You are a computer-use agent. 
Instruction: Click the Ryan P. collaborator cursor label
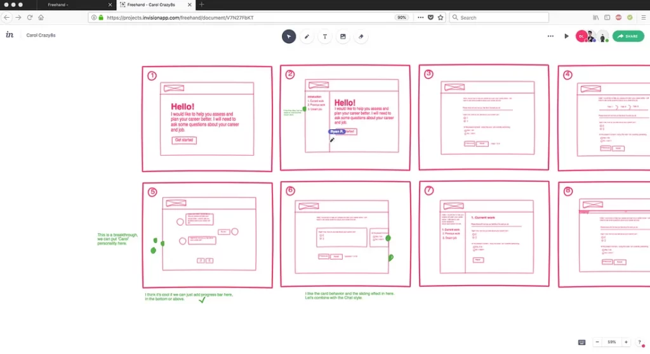336,132
